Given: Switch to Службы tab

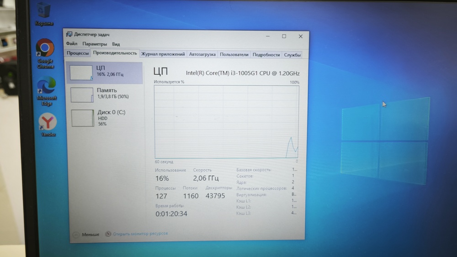Looking at the screenshot, I should 292,55.
